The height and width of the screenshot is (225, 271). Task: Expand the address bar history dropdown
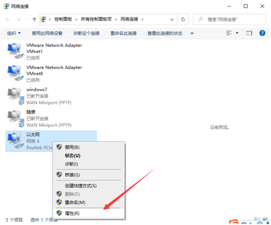coord(172,19)
